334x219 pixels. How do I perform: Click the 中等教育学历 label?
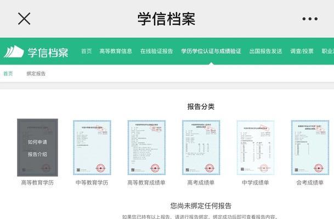(x=92, y=183)
